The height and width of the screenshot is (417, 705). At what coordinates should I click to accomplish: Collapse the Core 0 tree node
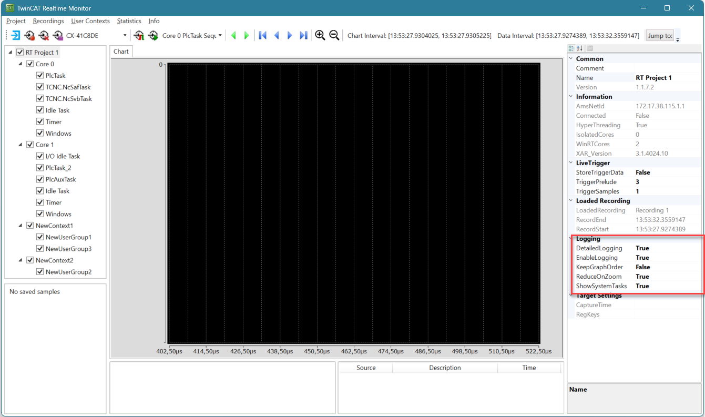coord(21,64)
